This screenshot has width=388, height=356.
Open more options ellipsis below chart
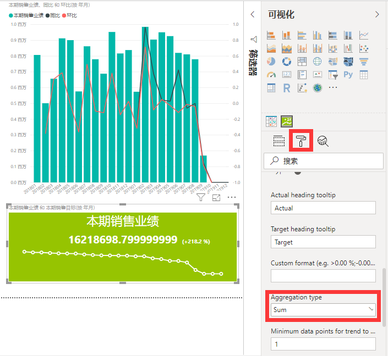click(232, 197)
